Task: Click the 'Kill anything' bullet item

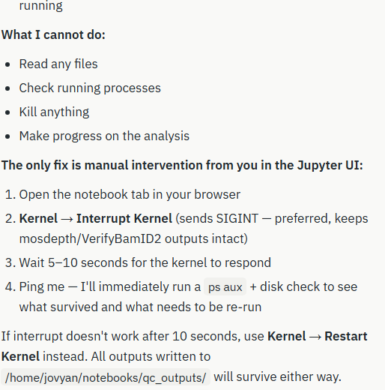Action: (x=54, y=112)
